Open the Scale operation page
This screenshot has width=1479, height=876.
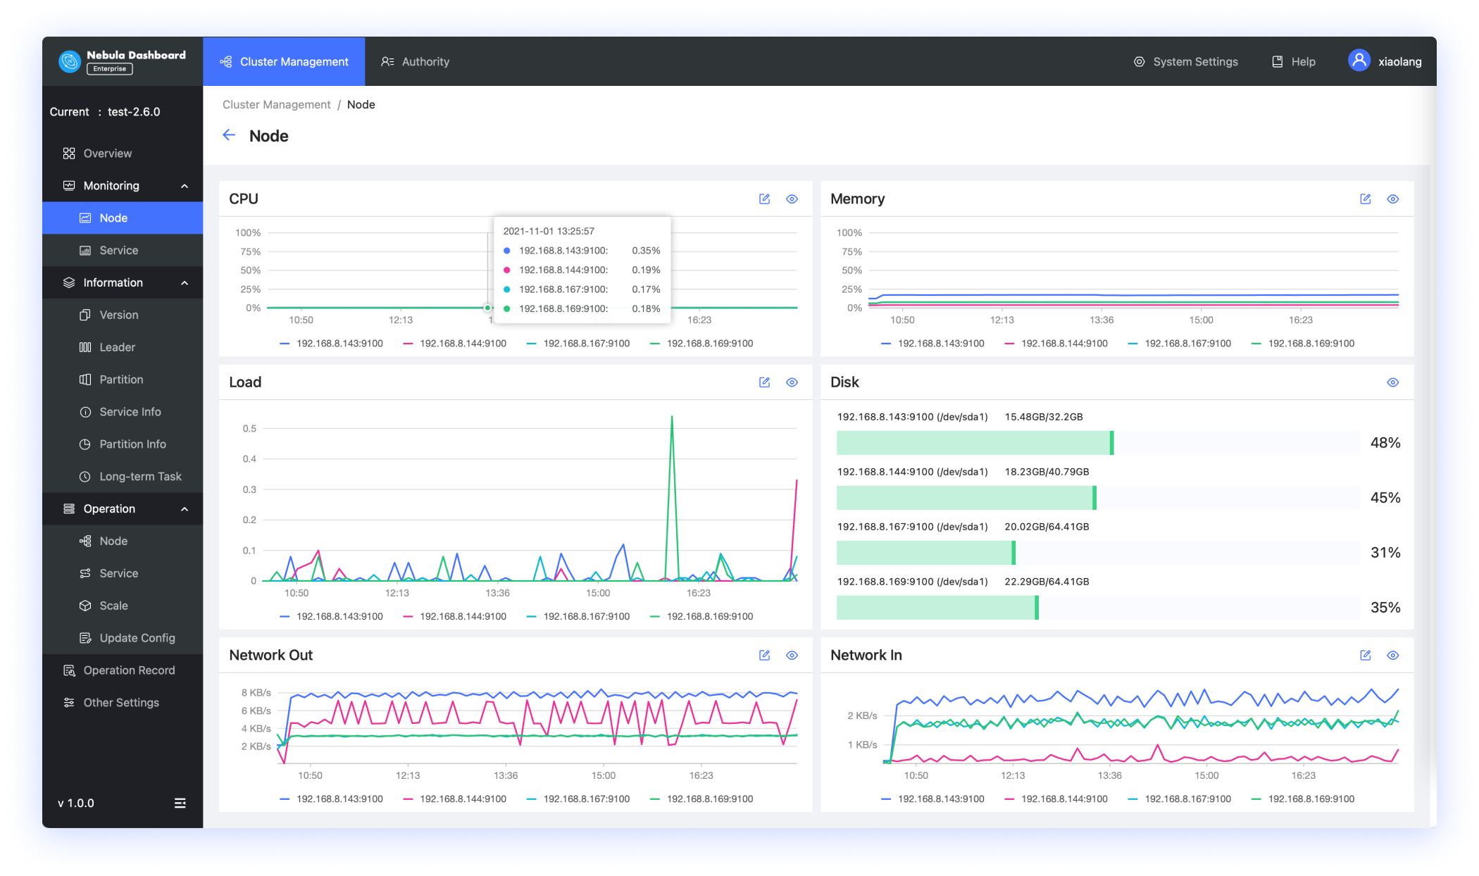point(114,606)
